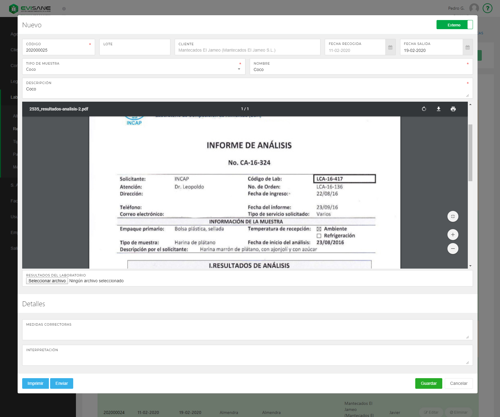Click the Enviar button
The height and width of the screenshot is (417, 500).
[62, 383]
